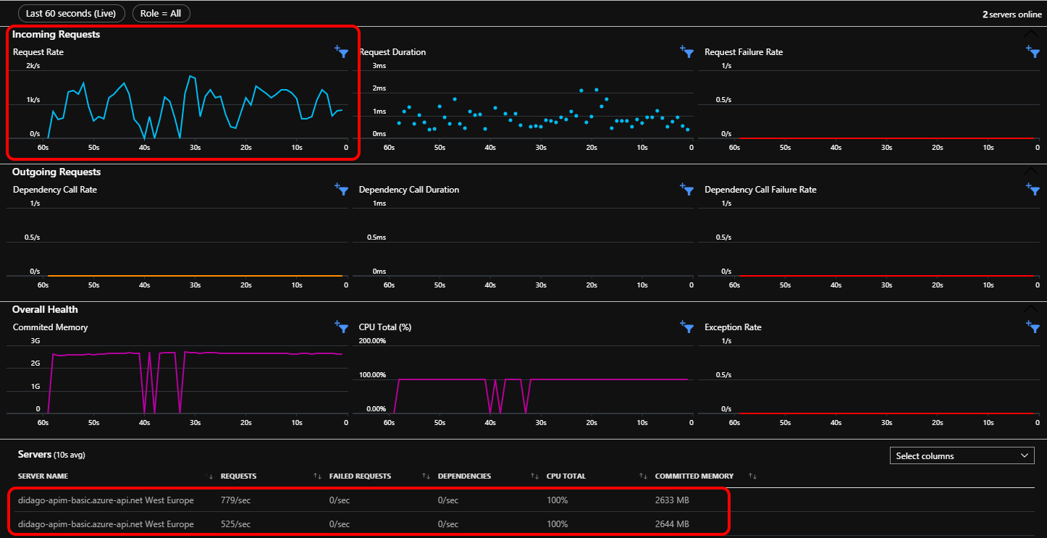
Task: Add a filter to the Commited Memory chart
Action: pyautogui.click(x=341, y=327)
